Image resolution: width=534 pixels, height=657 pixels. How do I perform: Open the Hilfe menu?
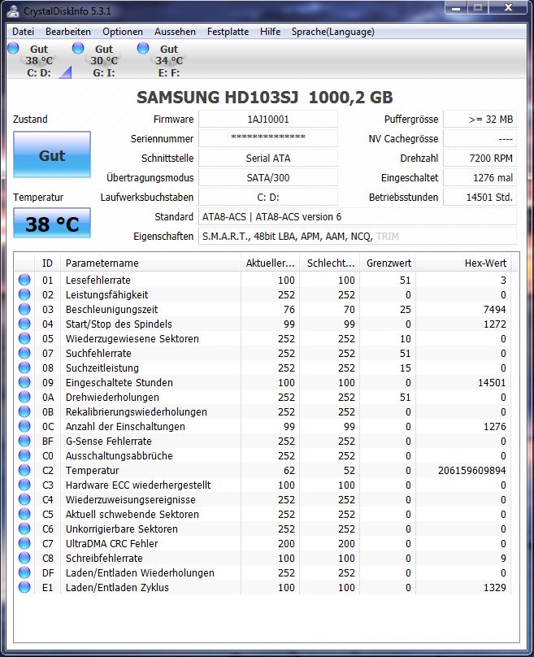[x=270, y=32]
